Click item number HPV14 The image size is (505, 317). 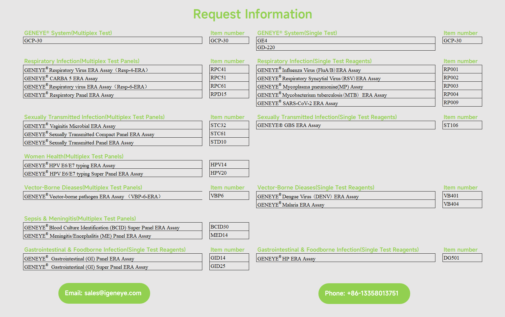pos(229,165)
